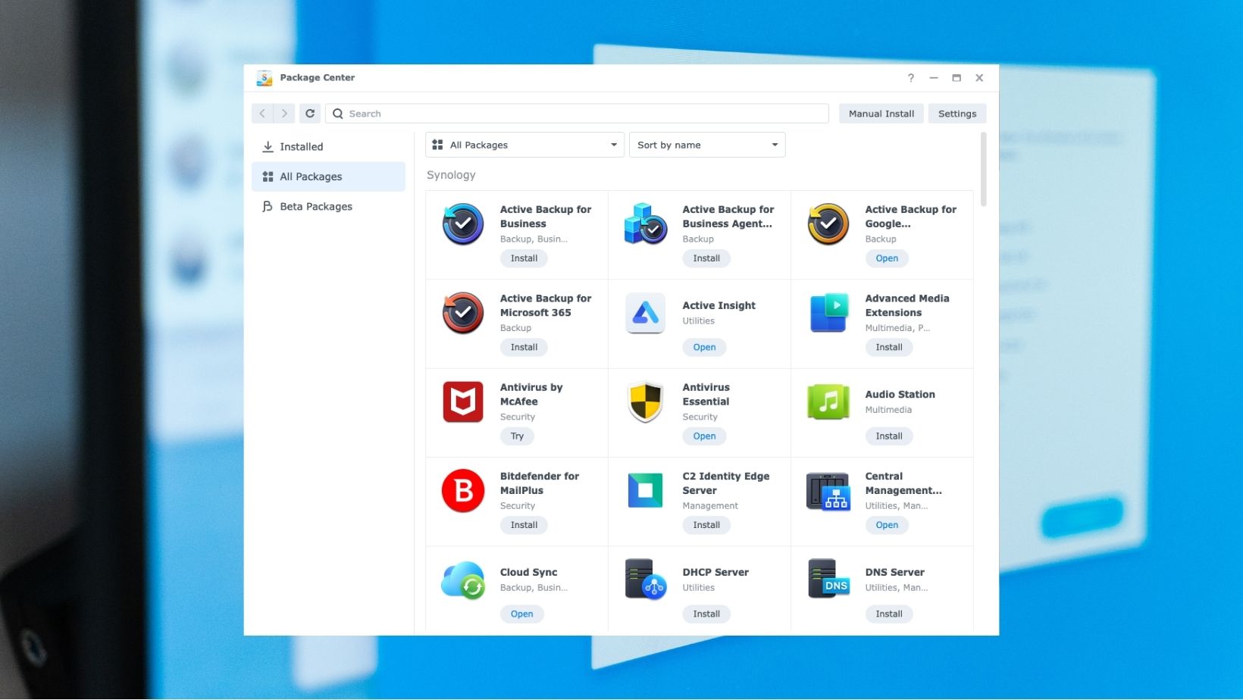Screen dimensions: 1243x700
Task: Open Antivirus Essential
Action: tap(704, 436)
